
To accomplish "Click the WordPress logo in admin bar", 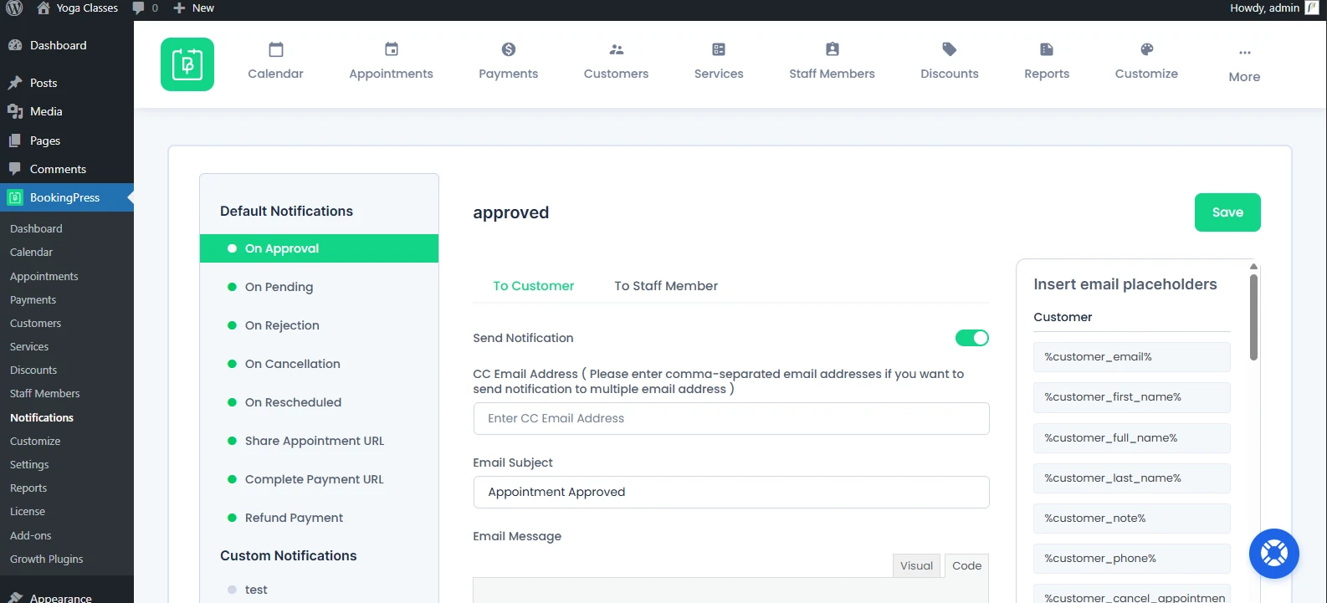I will click(x=14, y=8).
